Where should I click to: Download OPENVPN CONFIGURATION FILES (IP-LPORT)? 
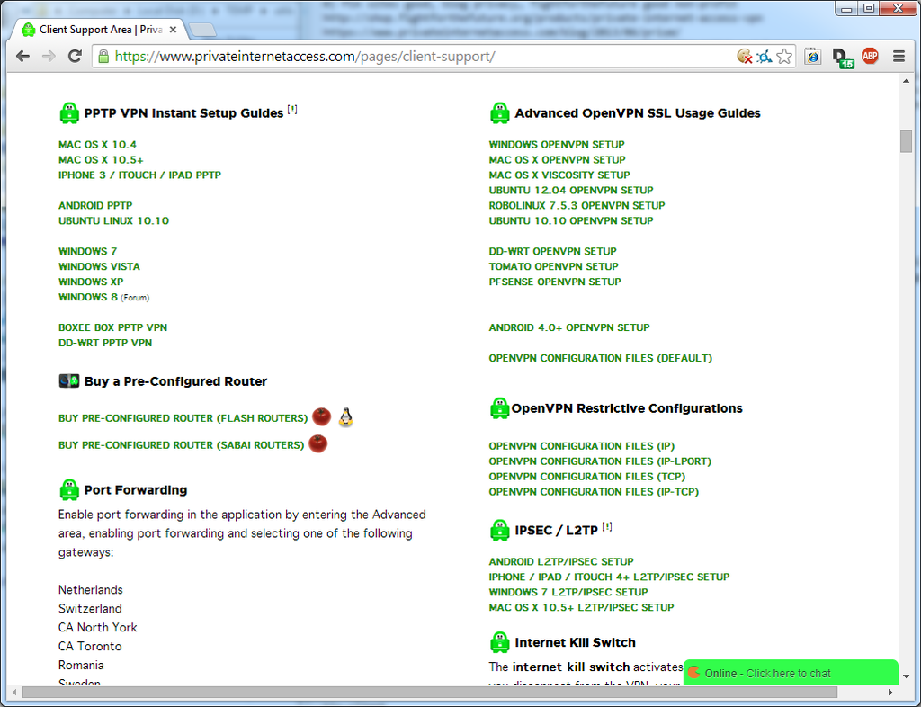pyautogui.click(x=600, y=461)
